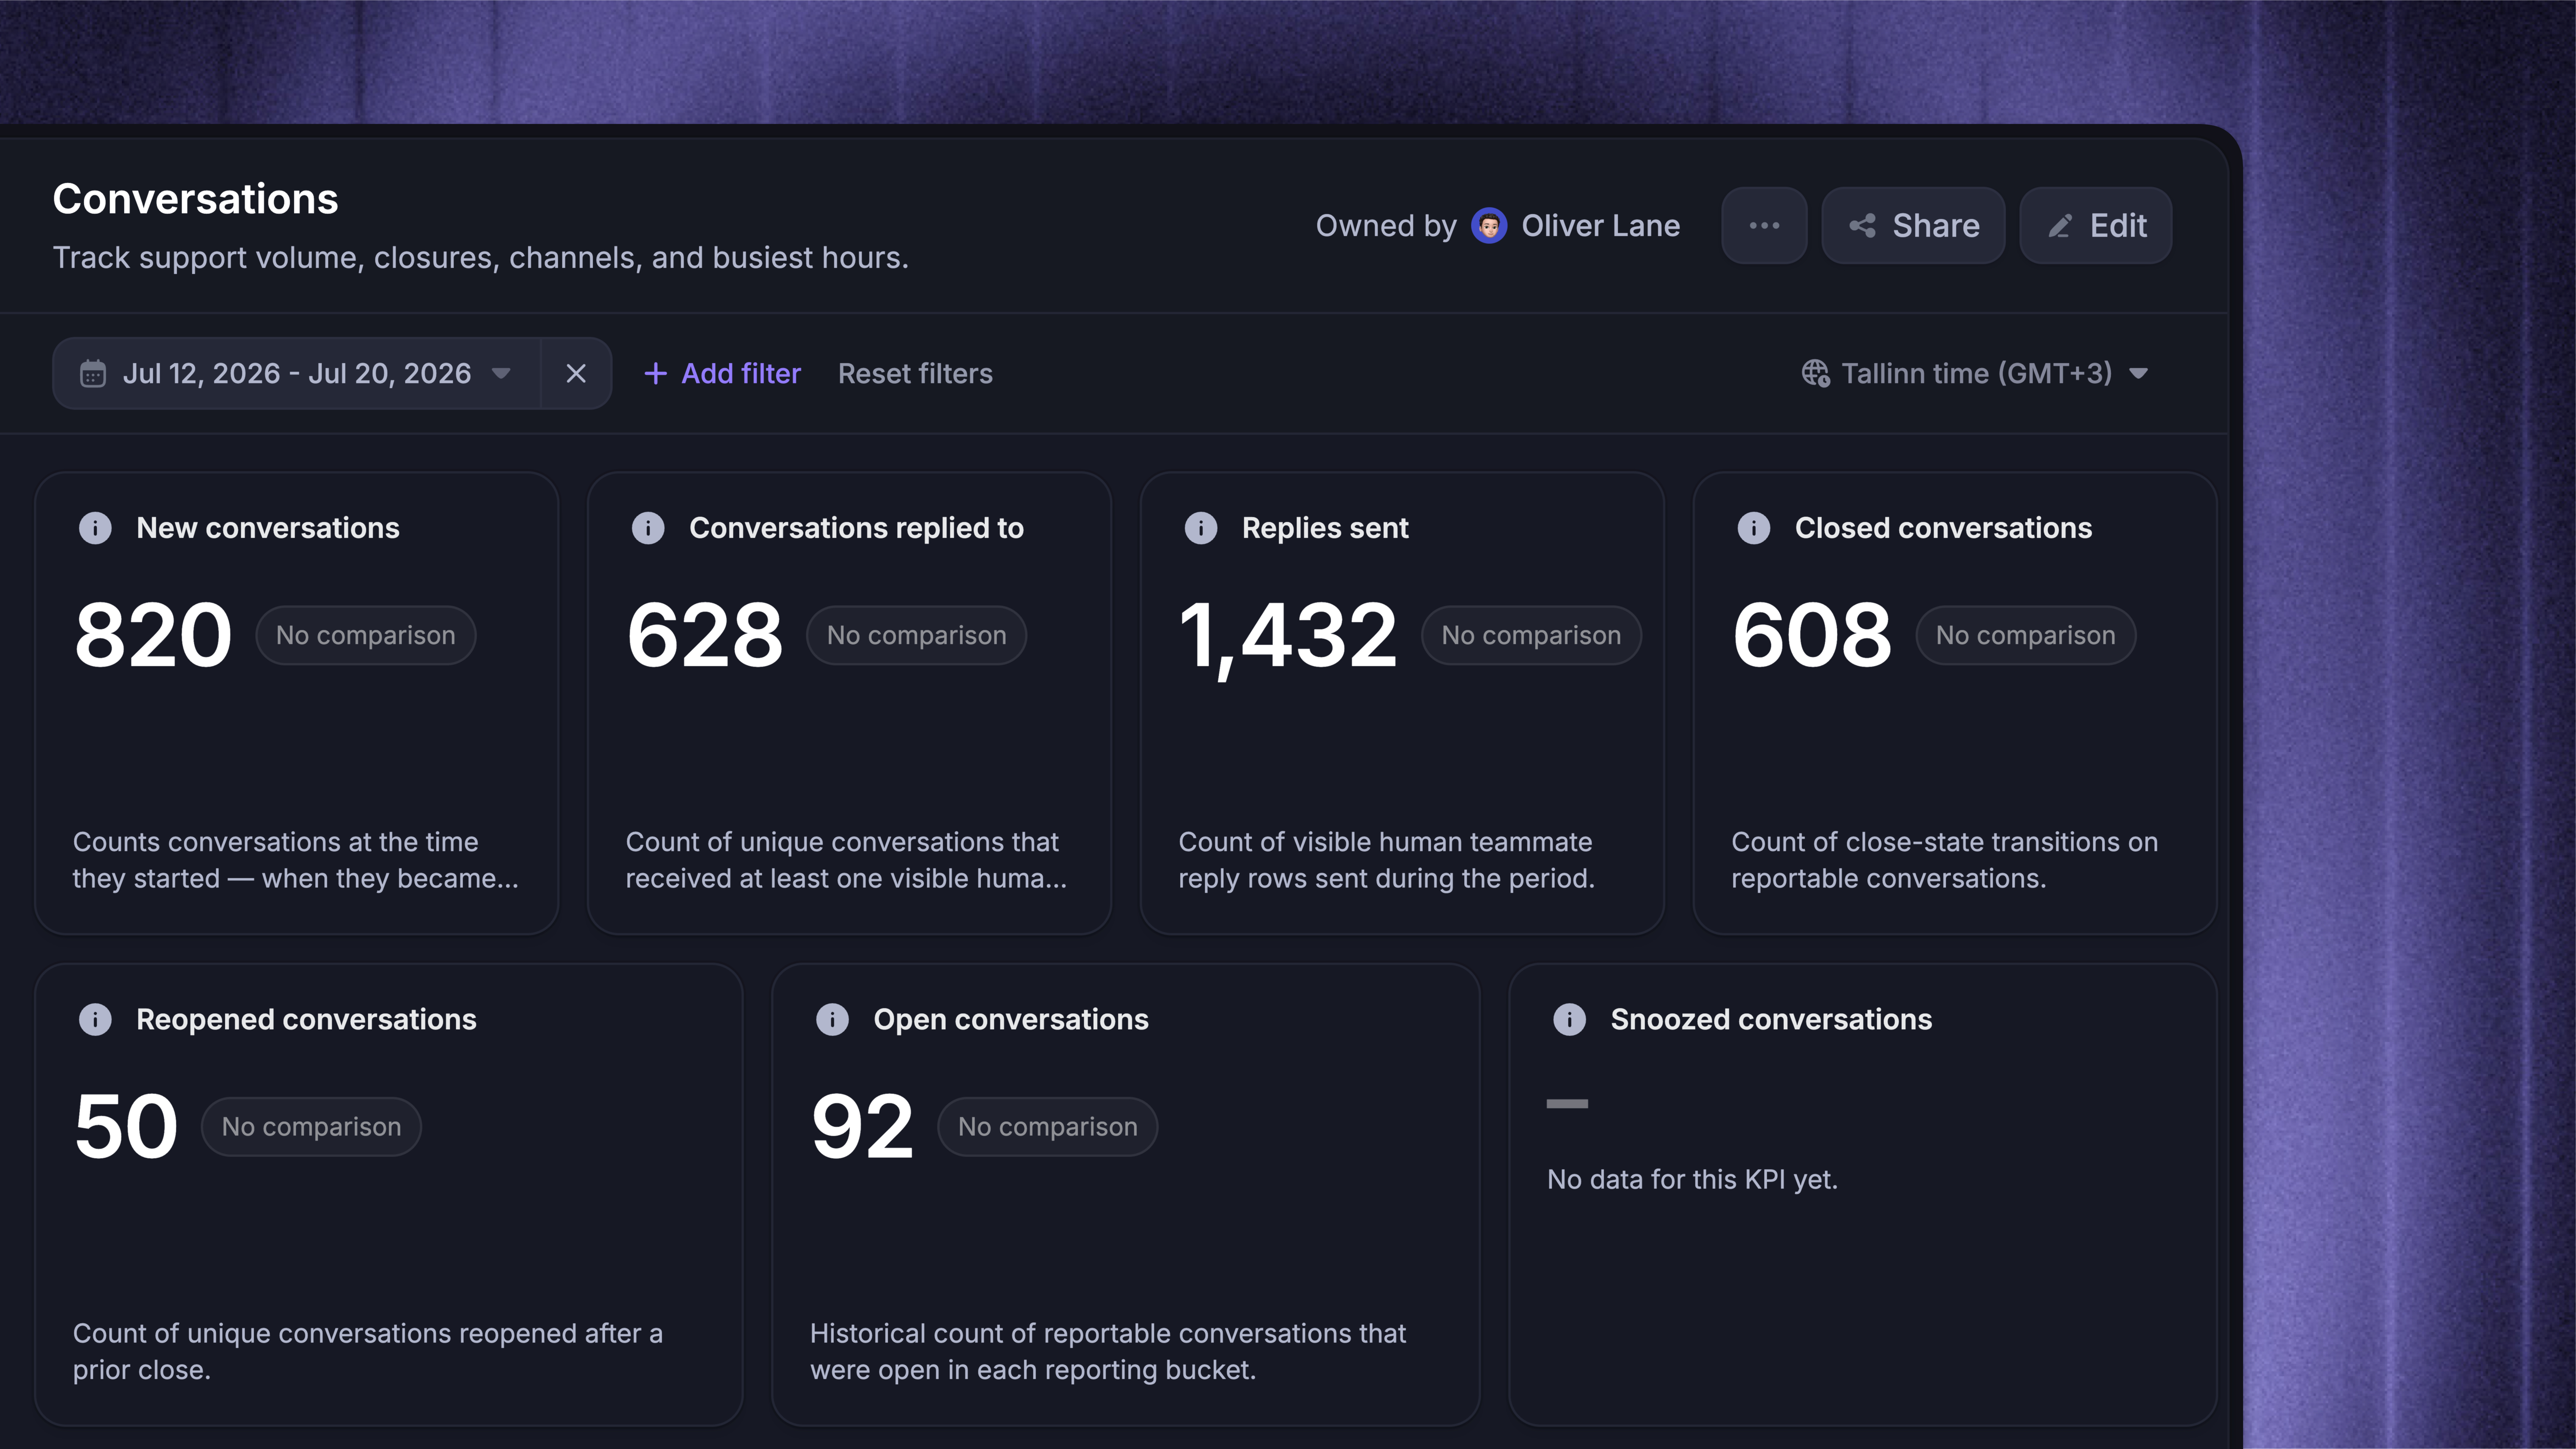Screen dimensions: 2576x1449
Task: Show info tooltip for Conversations replied to
Action: 648,528
